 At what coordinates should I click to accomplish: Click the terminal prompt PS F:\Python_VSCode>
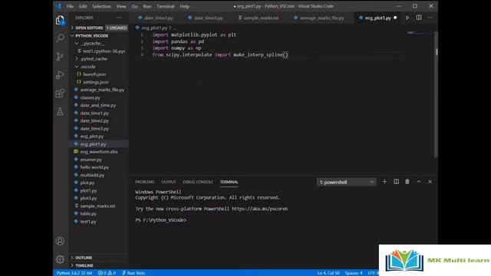pyautogui.click(x=161, y=220)
